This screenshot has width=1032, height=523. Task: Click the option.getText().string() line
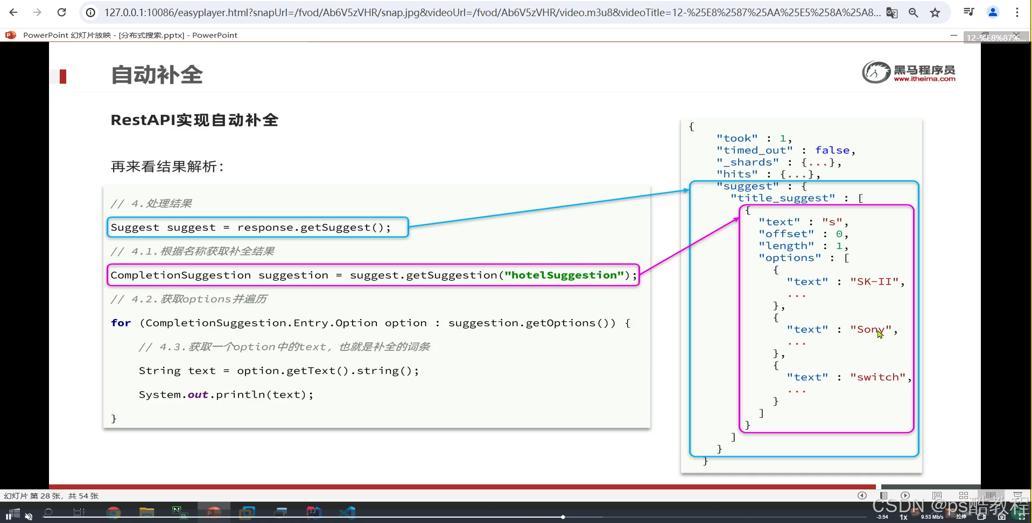[279, 371]
